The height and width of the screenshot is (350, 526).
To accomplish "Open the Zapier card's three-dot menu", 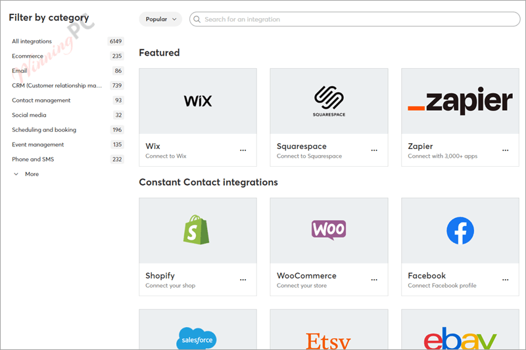I will 505,150.
